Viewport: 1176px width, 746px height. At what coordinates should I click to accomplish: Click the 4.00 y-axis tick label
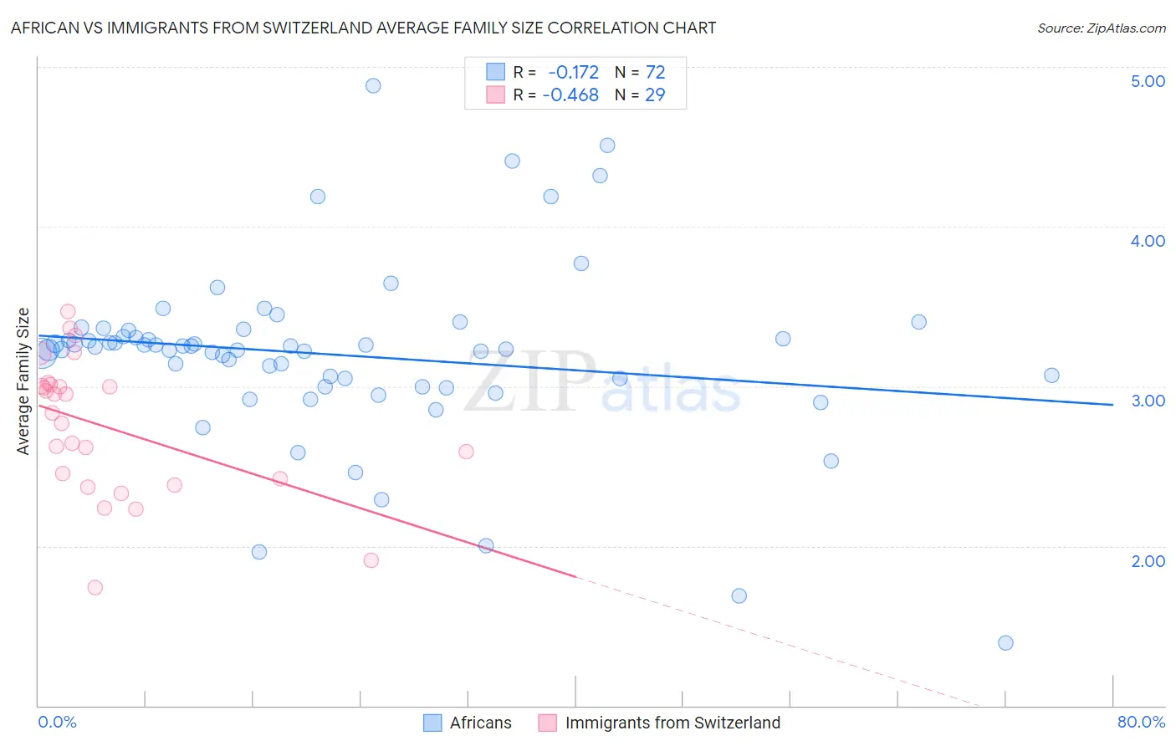pos(1148,241)
